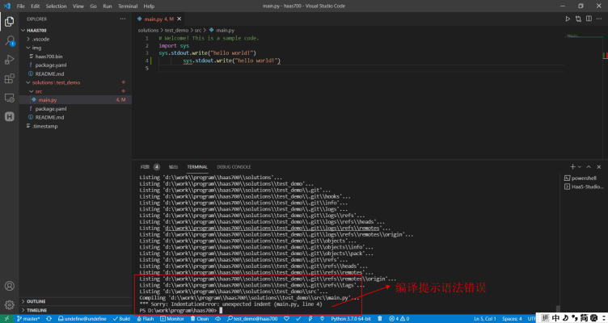
Task: Close the main.py editor tab
Action: tap(179, 18)
